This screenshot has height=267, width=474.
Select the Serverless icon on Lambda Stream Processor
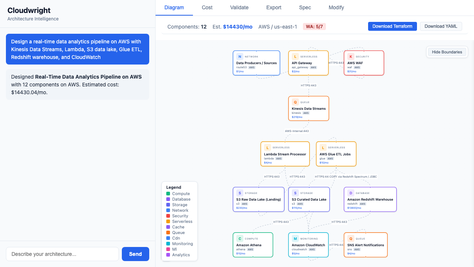click(x=268, y=148)
